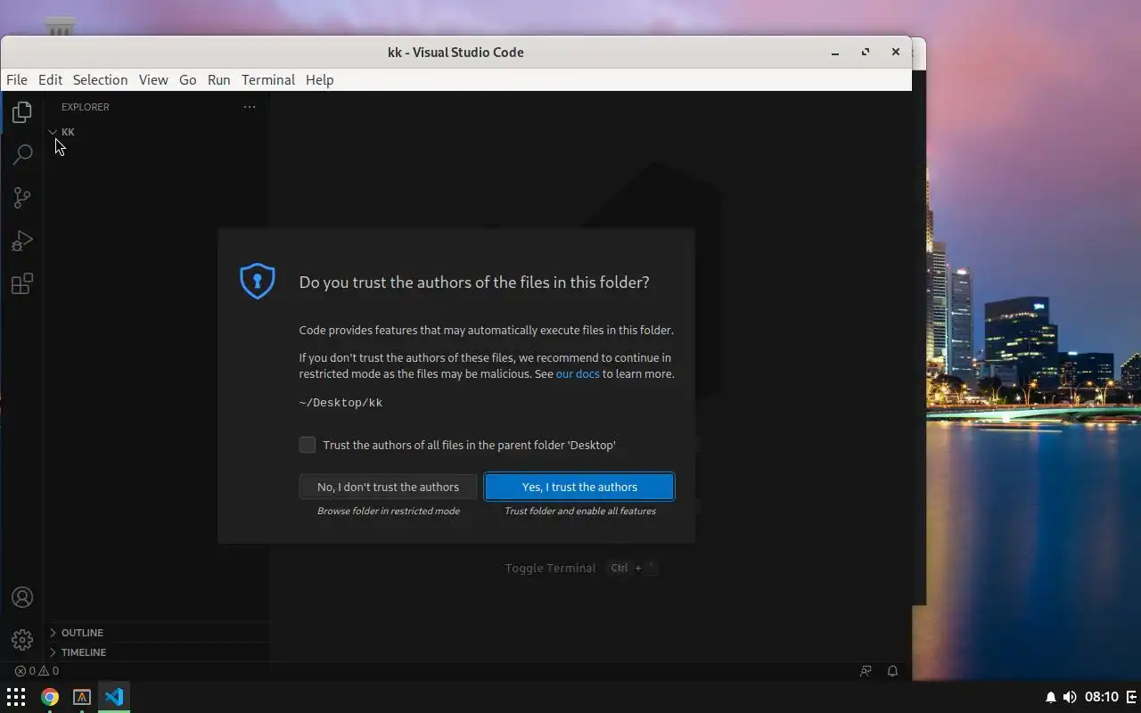The width and height of the screenshot is (1141, 713).
Task: Open the Source Control view icon
Action: [22, 197]
